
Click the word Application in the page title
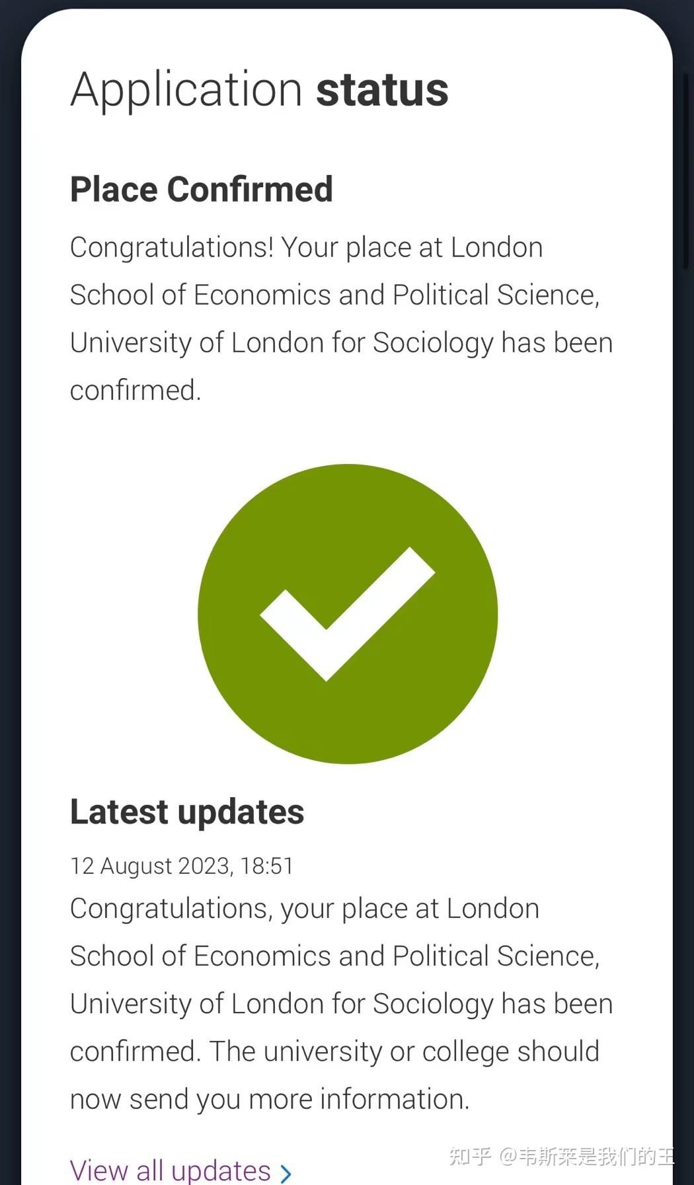pyautogui.click(x=186, y=89)
